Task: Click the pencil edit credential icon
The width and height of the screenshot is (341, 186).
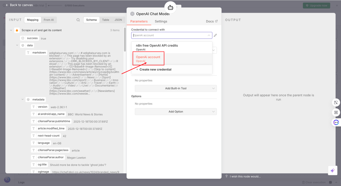Action: click(x=215, y=35)
